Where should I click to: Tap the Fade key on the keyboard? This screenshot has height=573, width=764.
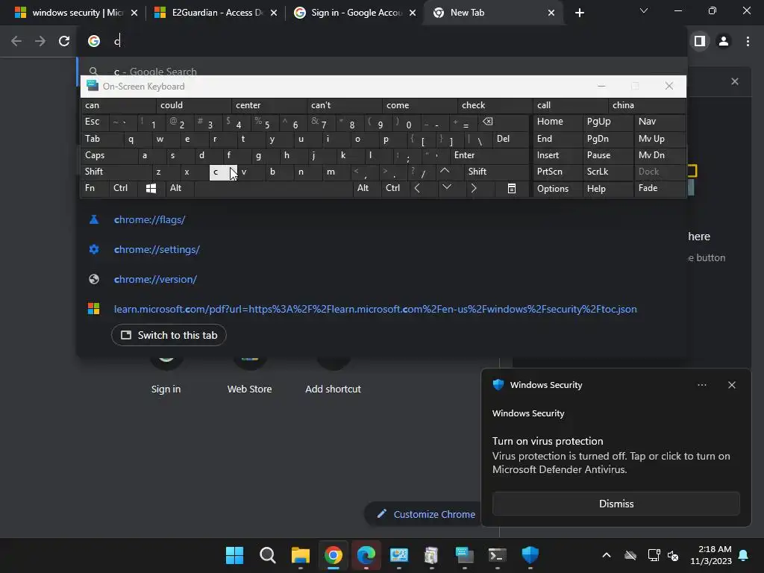click(660, 188)
